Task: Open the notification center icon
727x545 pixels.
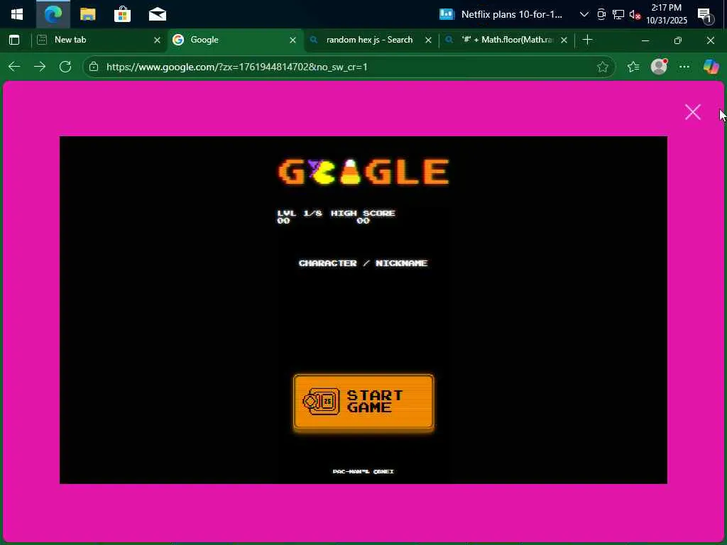Action: point(705,15)
